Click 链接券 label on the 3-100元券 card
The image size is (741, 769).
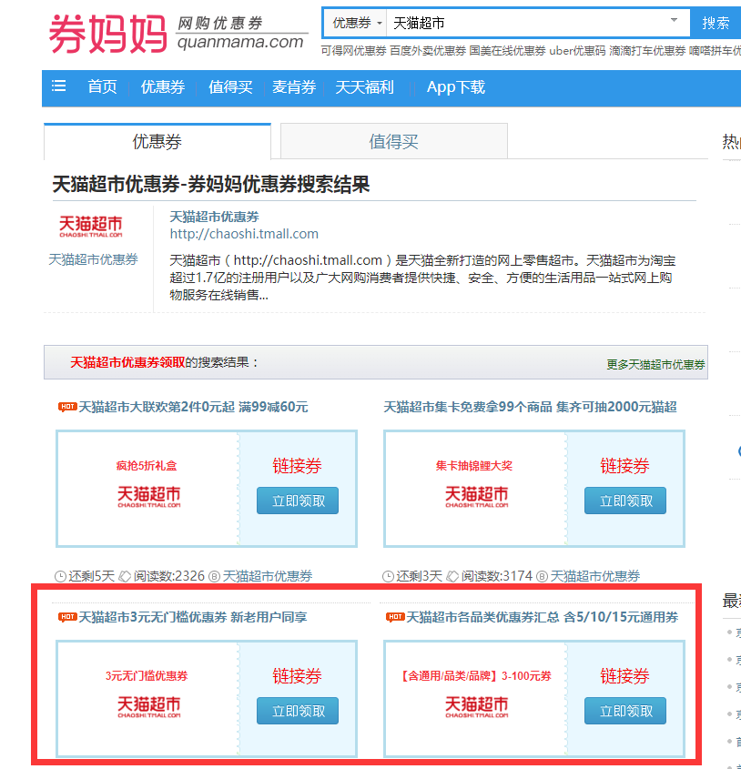625,676
